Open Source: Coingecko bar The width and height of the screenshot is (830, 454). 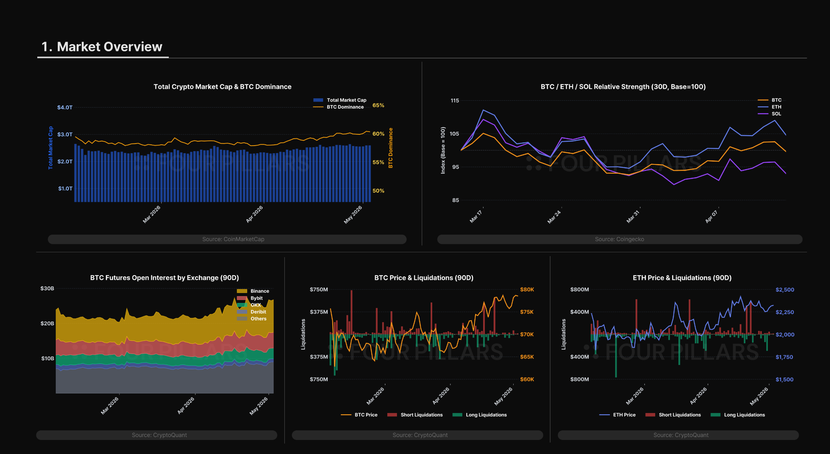619,239
